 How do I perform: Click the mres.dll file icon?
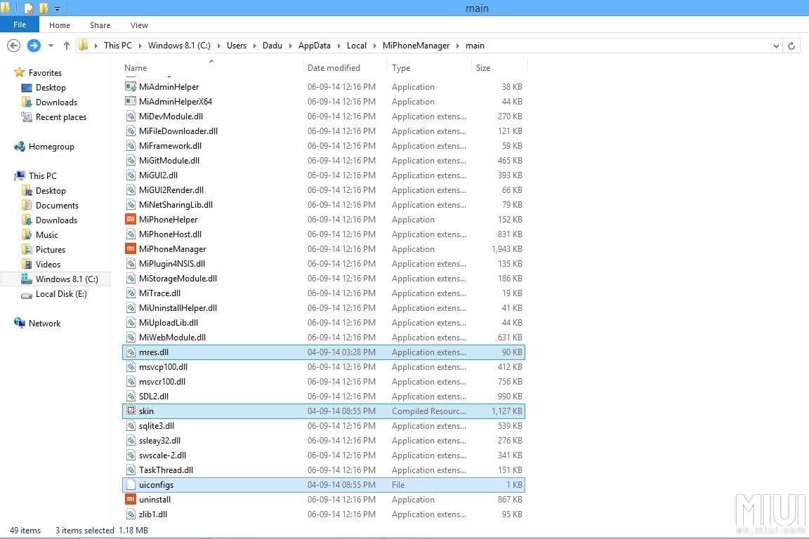[x=131, y=352]
